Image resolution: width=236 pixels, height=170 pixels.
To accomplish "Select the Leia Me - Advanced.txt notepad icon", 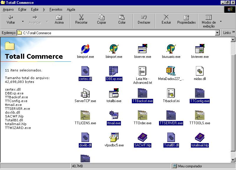I will pyautogui.click(x=142, y=71).
